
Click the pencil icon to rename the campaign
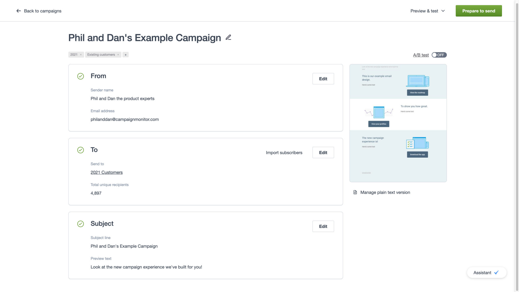pos(228,38)
